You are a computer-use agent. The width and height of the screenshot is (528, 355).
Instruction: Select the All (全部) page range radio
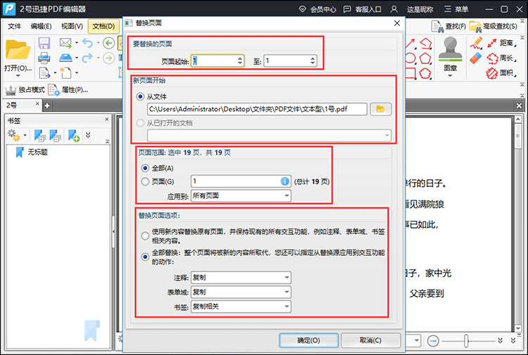[145, 168]
